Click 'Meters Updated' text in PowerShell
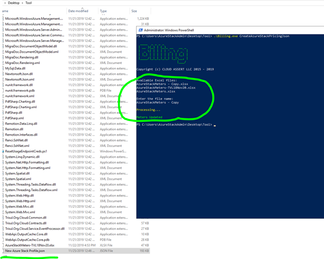 coord(150,117)
